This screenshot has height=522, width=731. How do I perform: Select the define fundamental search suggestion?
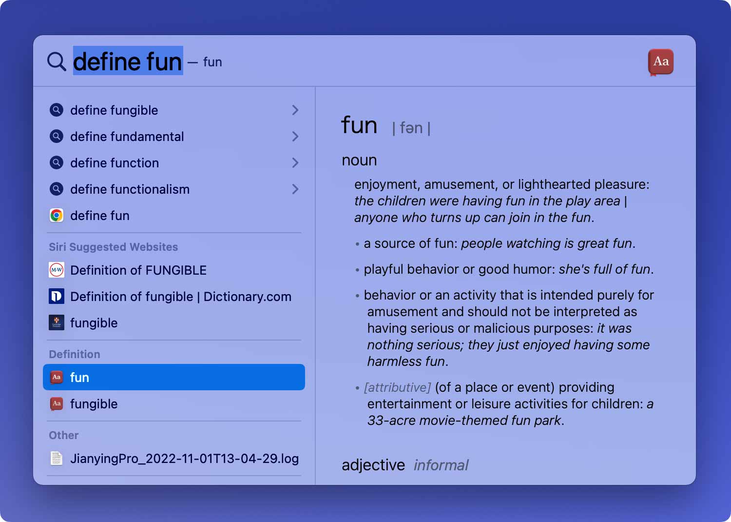point(174,136)
